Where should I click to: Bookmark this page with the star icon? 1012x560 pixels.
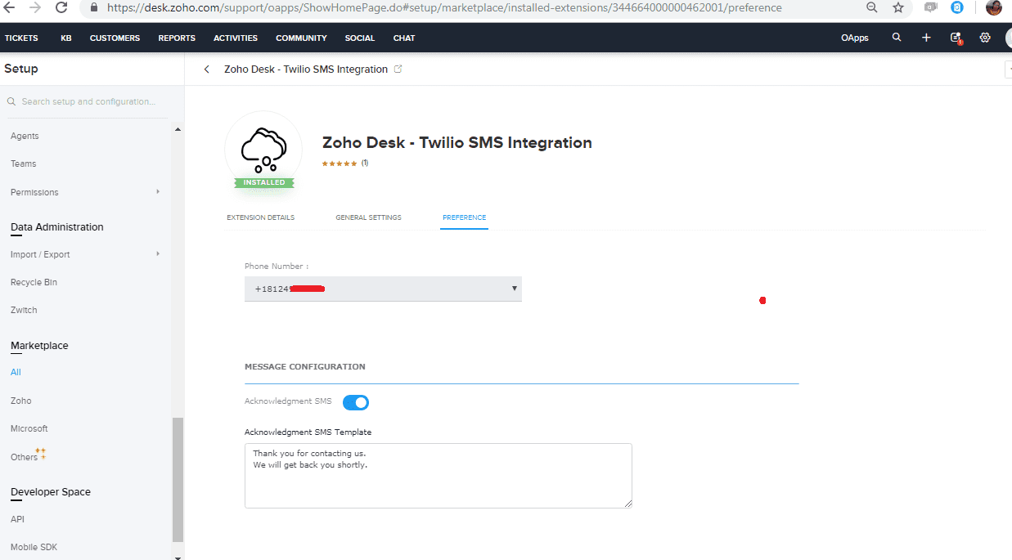coord(898,7)
